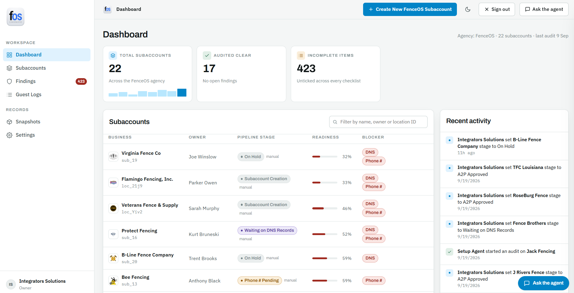Open Subaccounts in the sidebar

[x=47, y=68]
